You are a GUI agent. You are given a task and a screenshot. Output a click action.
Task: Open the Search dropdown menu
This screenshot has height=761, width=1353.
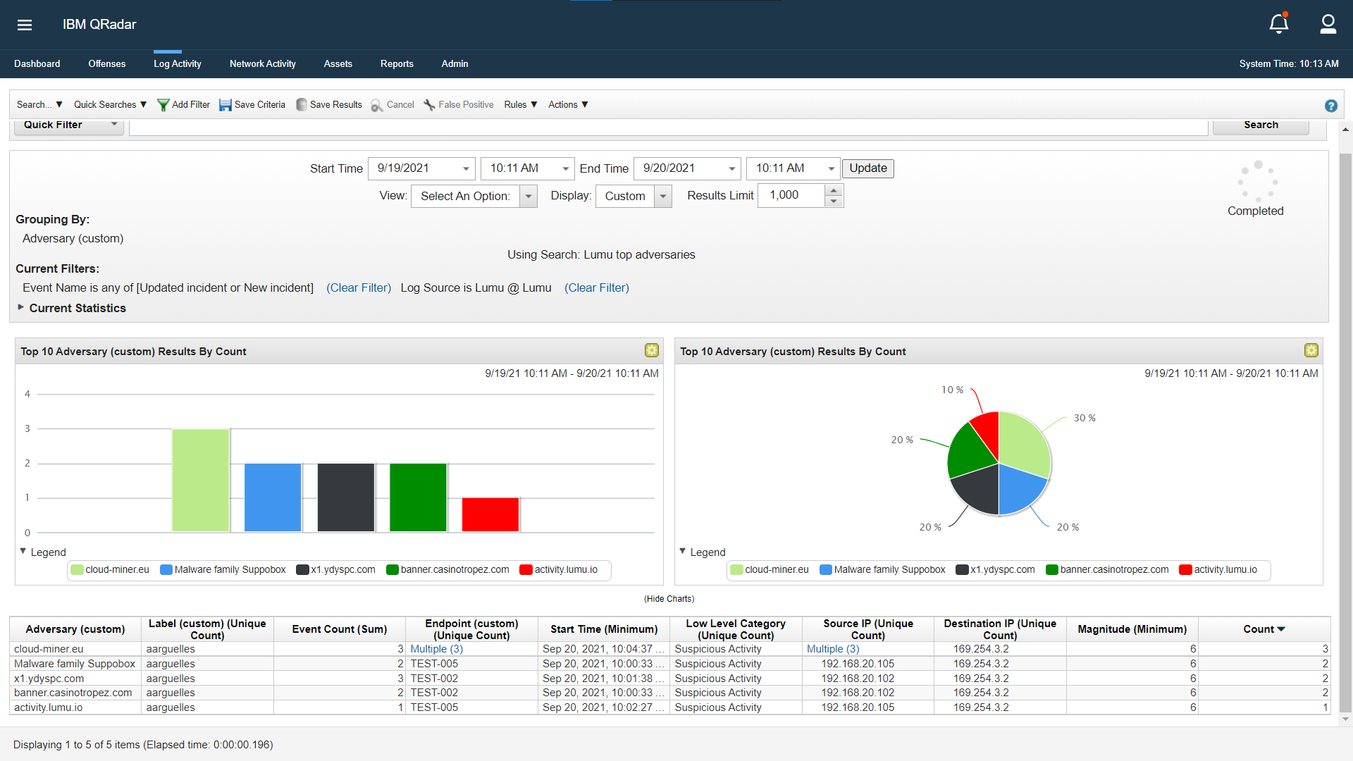[39, 105]
